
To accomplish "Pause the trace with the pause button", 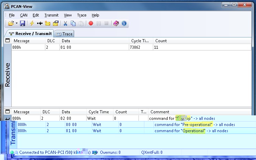I will [99, 23].
